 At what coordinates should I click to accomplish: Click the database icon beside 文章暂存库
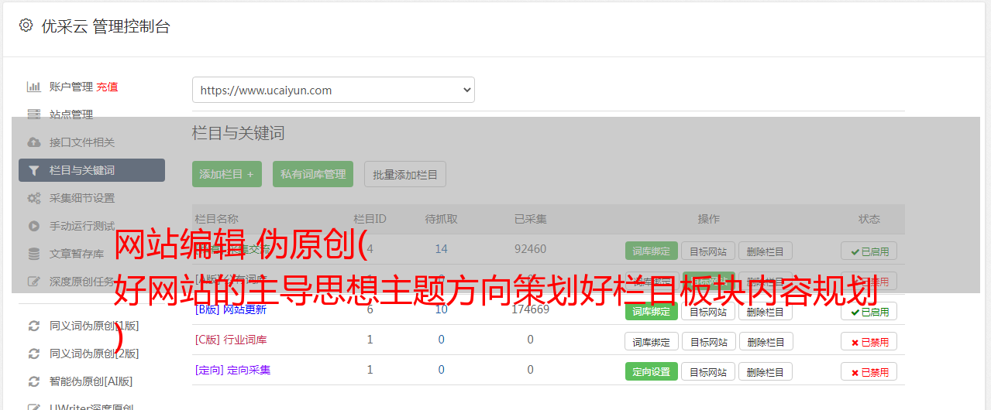point(33,254)
